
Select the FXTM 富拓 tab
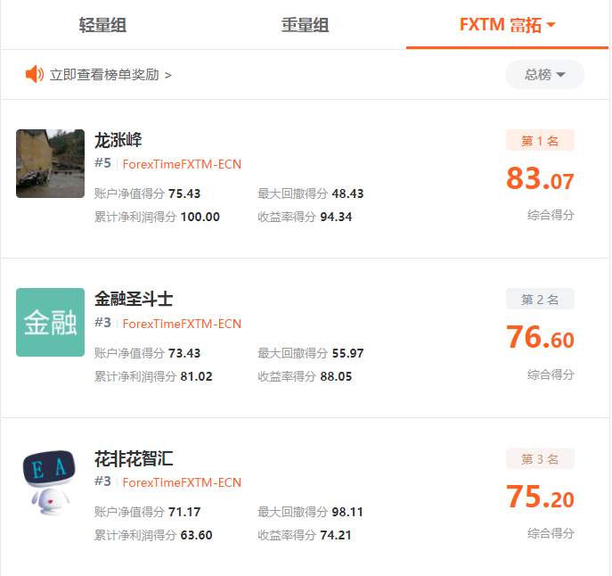[x=508, y=25]
